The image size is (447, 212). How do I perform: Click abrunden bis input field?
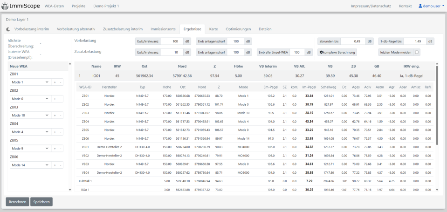[x=353, y=41]
